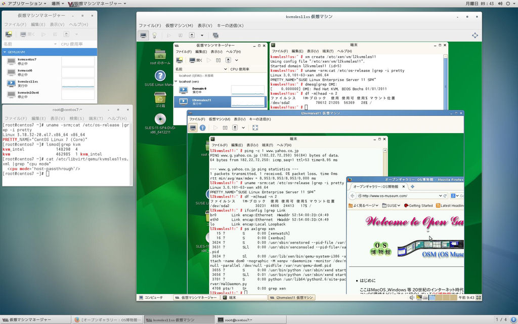Click the scrollbar of the kvmsles11xs 端末 window
The image size is (518, 324).
445,82
